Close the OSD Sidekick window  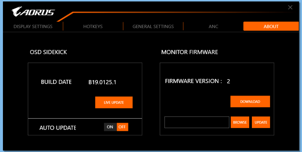[x=290, y=8]
